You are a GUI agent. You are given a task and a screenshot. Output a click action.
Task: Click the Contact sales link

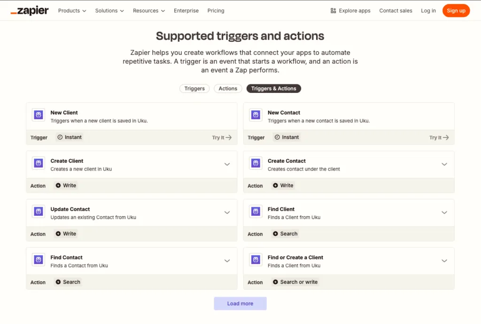pyautogui.click(x=396, y=11)
